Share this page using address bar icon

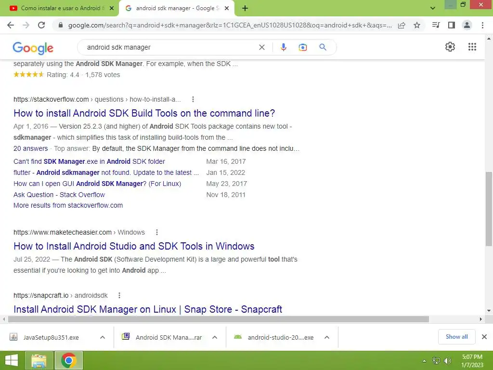pyautogui.click(x=402, y=25)
